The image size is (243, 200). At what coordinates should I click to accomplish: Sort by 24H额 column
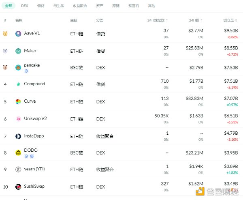click(196, 20)
